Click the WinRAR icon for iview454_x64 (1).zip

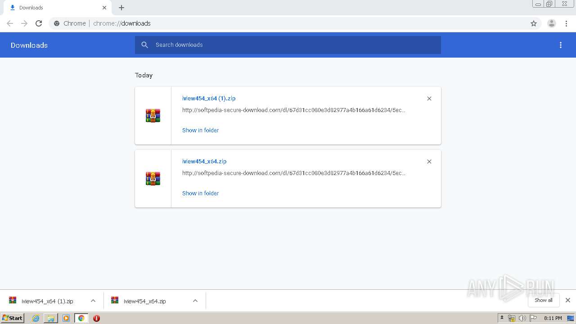pos(153,116)
